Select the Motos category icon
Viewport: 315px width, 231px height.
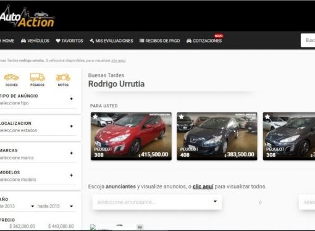point(63,80)
